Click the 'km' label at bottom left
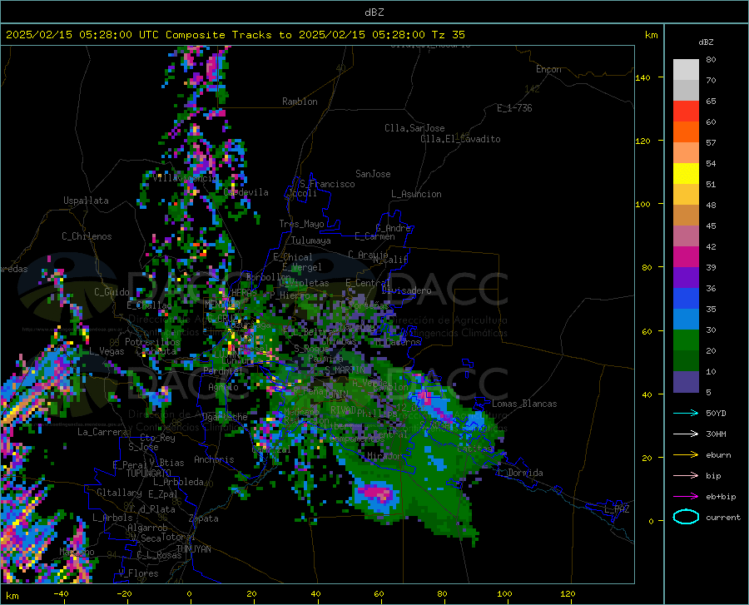The height and width of the screenshot is (605, 749). (12, 596)
